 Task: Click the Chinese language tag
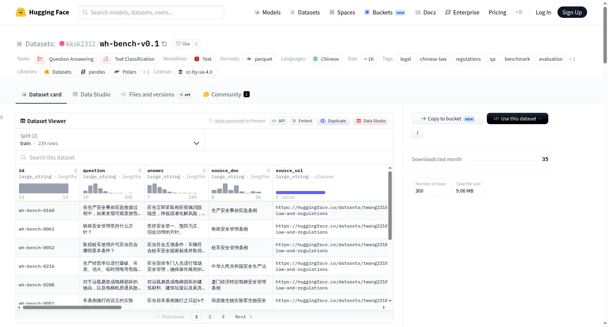(326, 59)
